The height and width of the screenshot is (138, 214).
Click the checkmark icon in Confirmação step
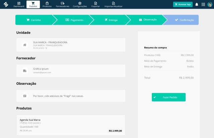pos(177,20)
